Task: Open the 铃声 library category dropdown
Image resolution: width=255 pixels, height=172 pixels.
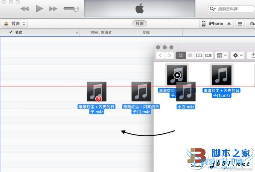Action: (x=14, y=24)
